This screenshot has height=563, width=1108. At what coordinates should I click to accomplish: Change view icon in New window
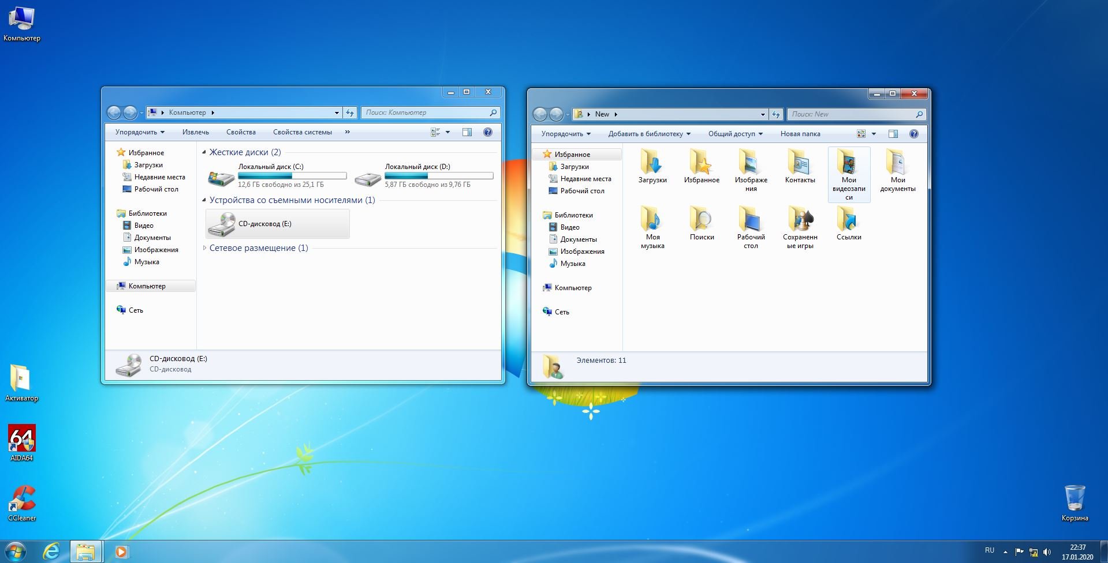click(861, 134)
